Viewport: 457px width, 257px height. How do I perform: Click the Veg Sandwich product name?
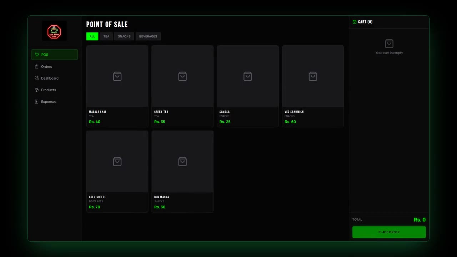(x=294, y=112)
